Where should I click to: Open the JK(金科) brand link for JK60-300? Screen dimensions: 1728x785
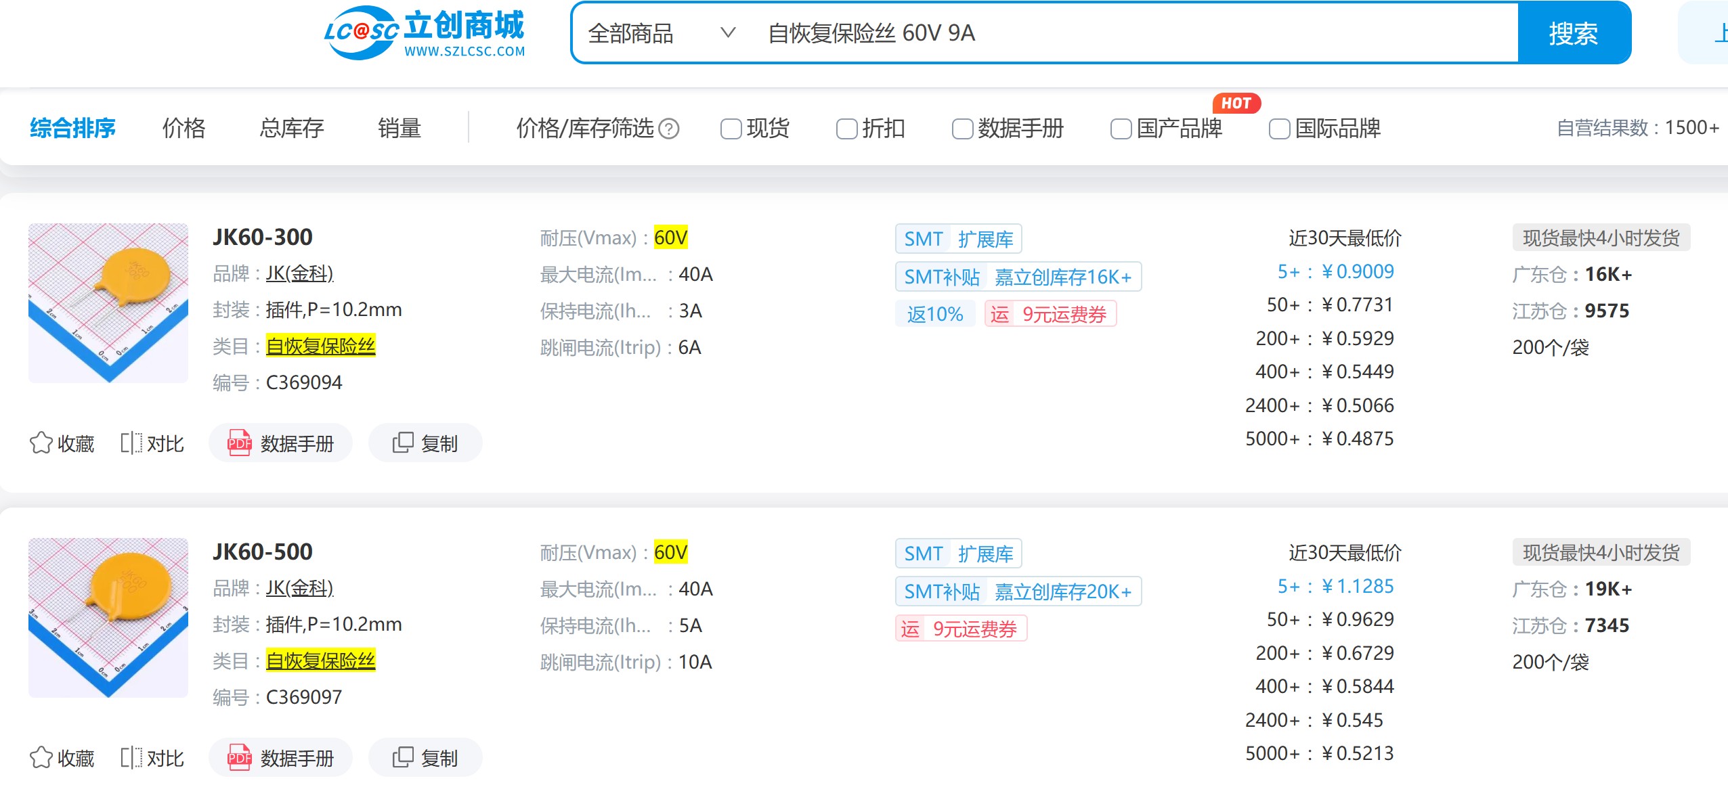pos(299,273)
